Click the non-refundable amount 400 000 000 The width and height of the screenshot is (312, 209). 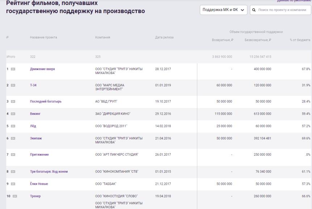click(x=262, y=69)
